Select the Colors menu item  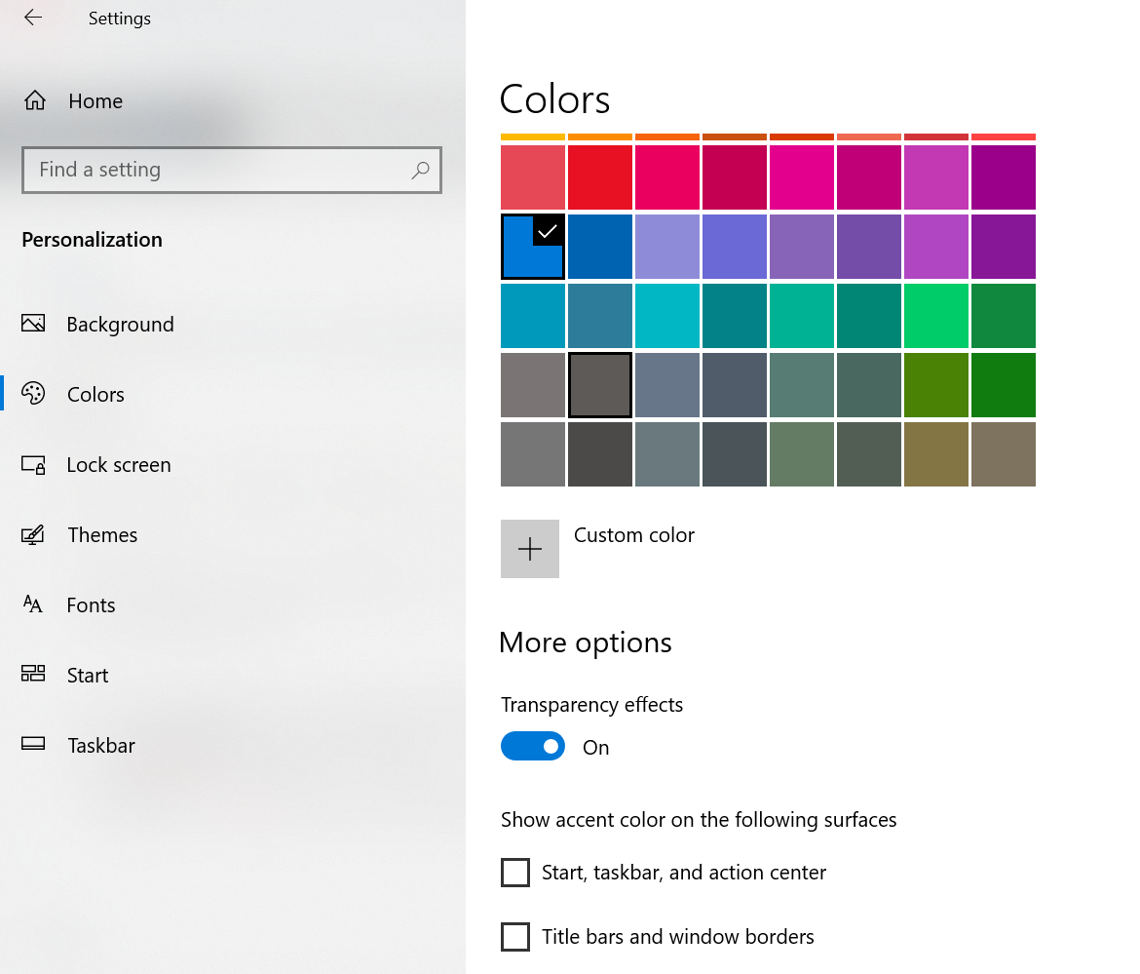(95, 395)
